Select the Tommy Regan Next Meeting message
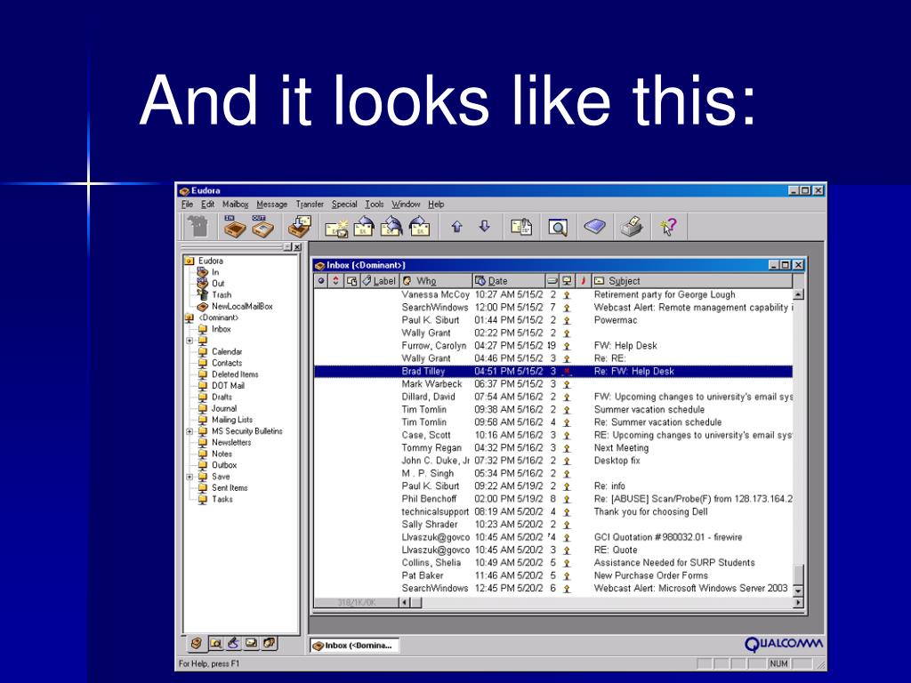911x683 pixels. click(x=553, y=448)
